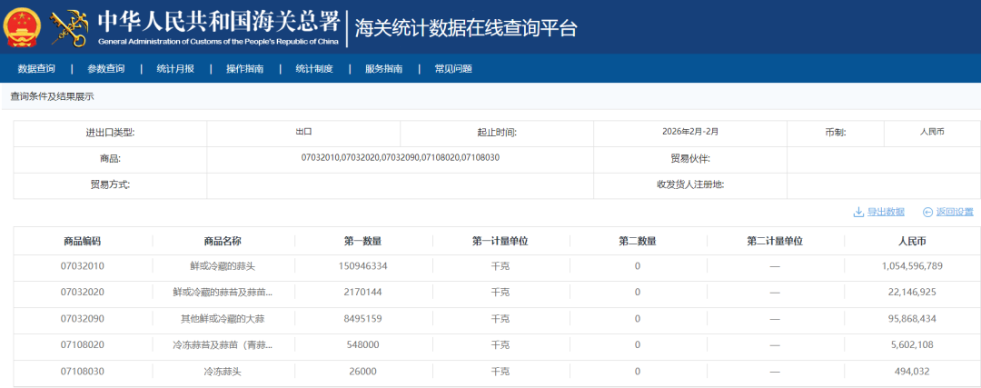
Task: Click the 人民币 column header in table
Action: pos(911,241)
